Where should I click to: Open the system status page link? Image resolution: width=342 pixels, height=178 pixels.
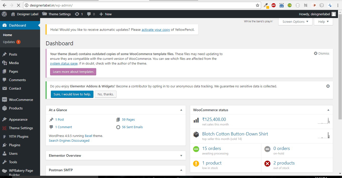coord(64,64)
